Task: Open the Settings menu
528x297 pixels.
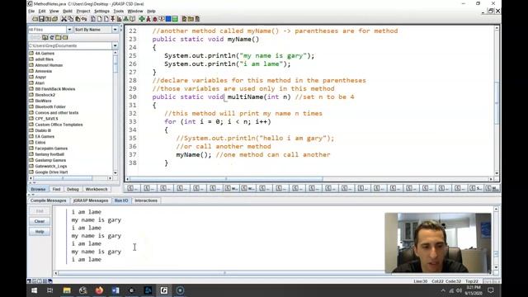Action: [101, 11]
